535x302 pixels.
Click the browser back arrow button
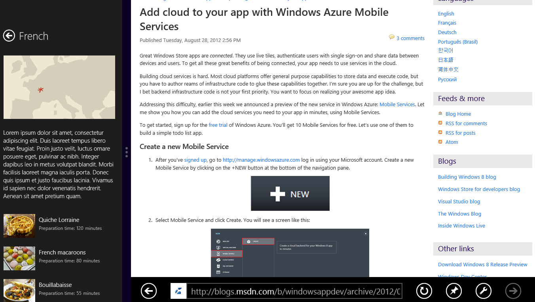click(x=149, y=291)
